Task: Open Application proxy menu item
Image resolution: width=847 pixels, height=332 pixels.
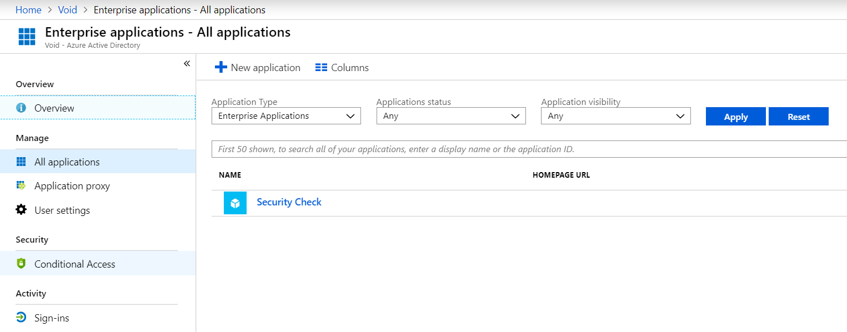Action: 98,185
